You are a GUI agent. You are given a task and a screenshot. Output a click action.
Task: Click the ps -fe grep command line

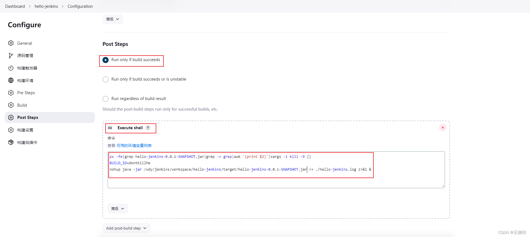[x=210, y=157]
